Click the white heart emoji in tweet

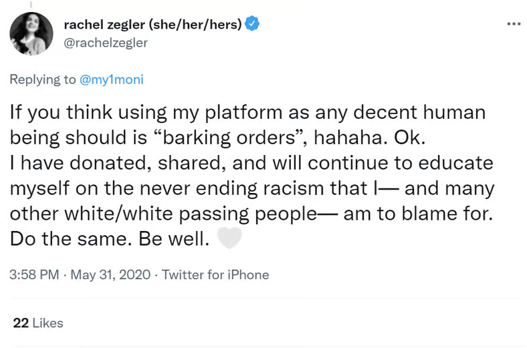coord(229,239)
